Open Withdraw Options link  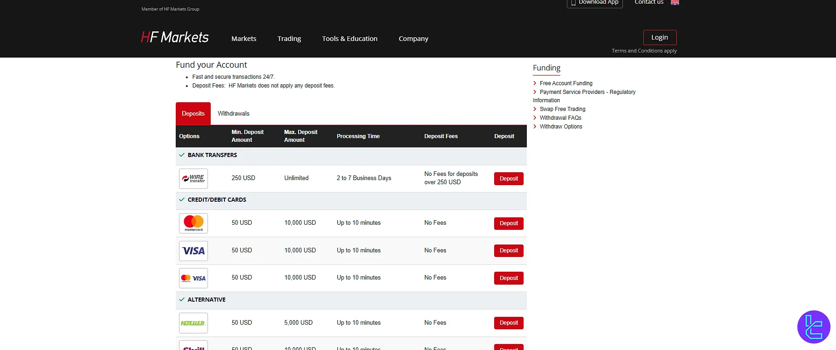561,127
